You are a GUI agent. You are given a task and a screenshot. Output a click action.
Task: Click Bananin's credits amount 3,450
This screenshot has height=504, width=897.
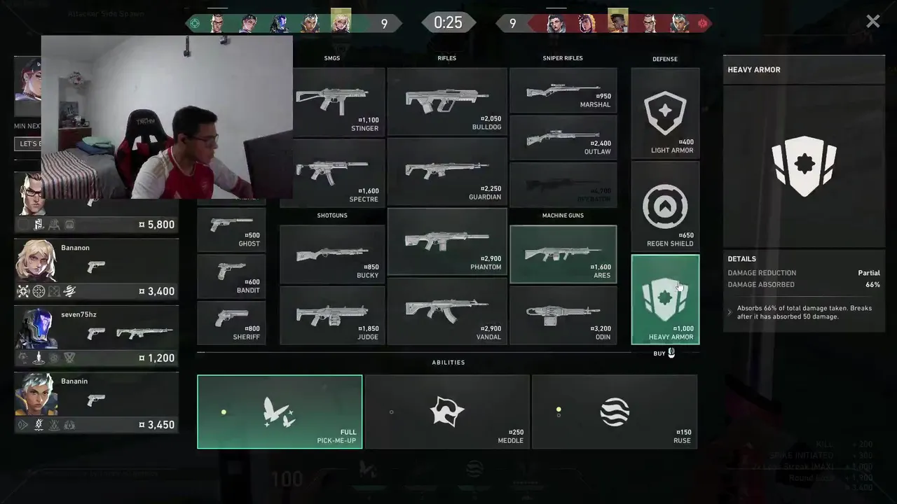(x=157, y=424)
